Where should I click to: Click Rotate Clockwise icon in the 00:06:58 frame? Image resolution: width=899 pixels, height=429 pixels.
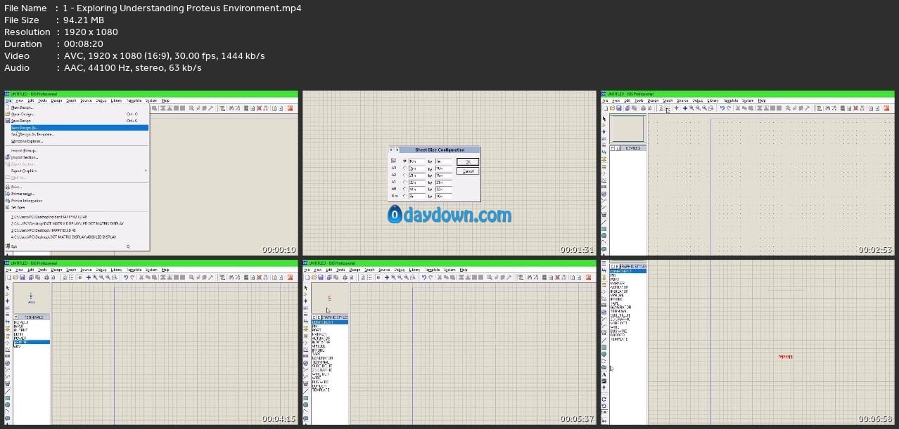click(x=604, y=400)
